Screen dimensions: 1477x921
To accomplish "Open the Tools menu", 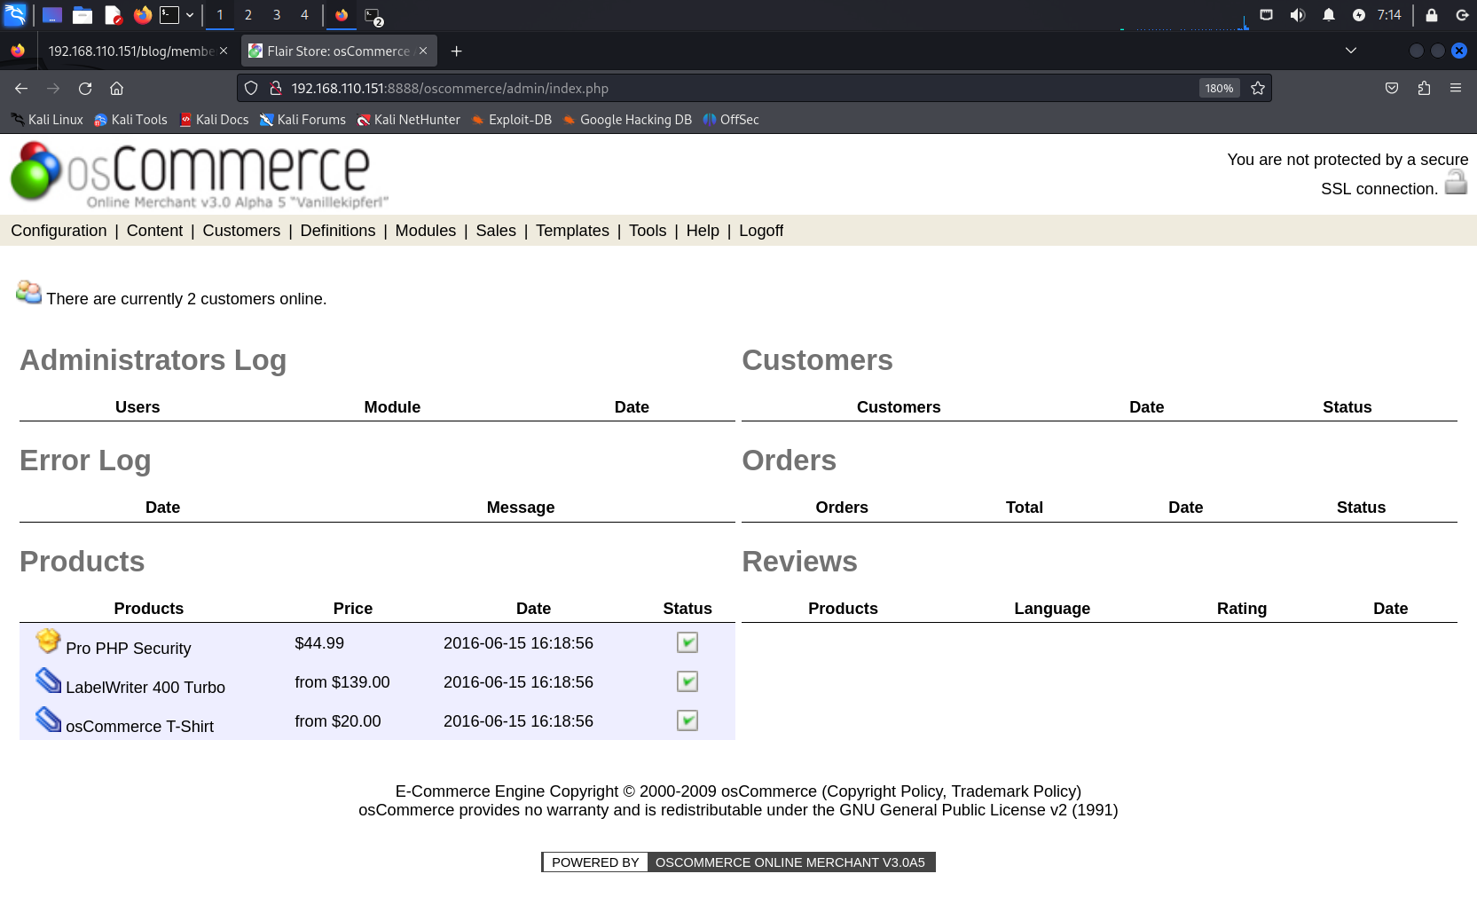I will pos(648,231).
